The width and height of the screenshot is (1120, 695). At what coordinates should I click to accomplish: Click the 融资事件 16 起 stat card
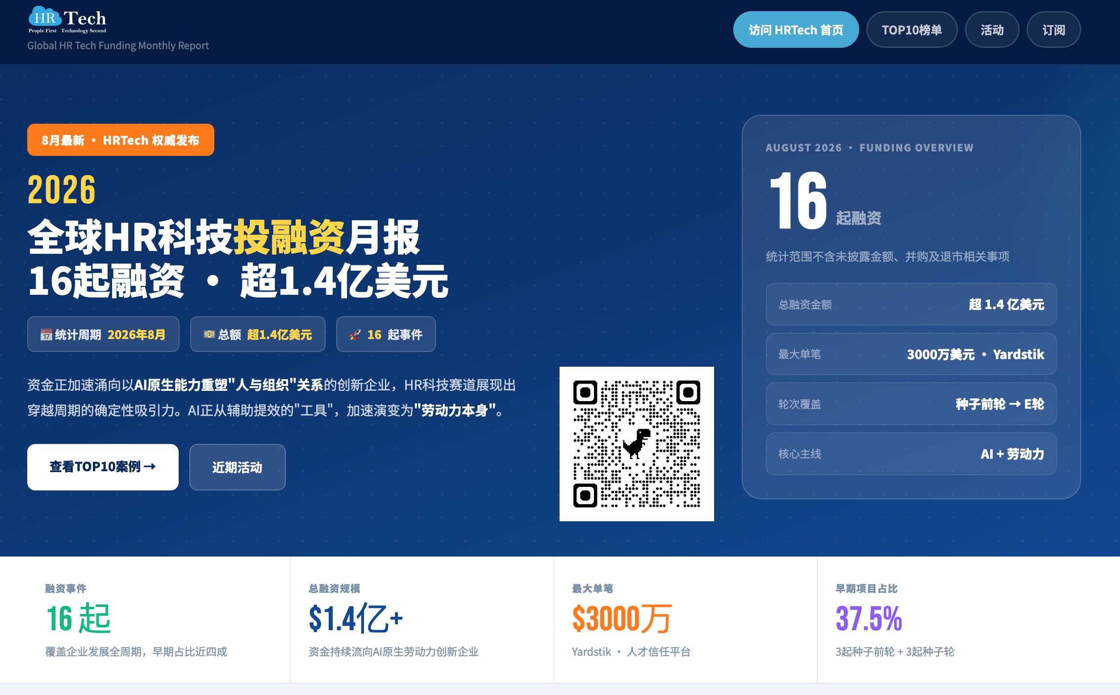tap(145, 620)
